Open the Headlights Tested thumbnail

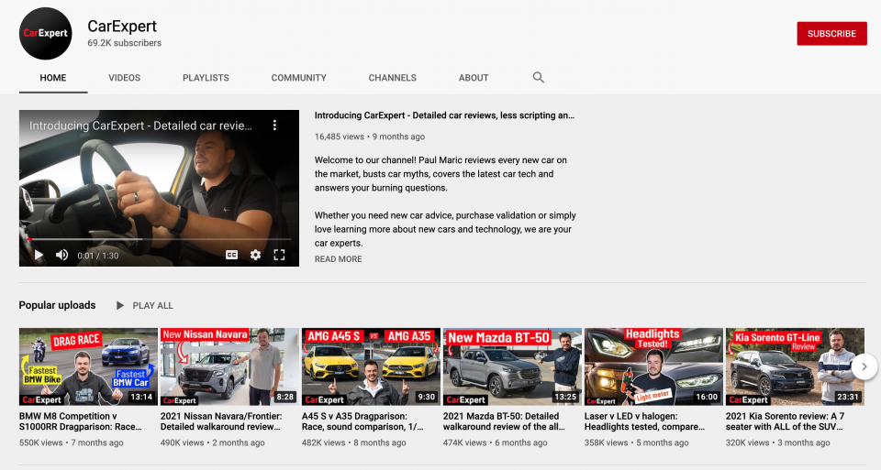click(x=653, y=366)
